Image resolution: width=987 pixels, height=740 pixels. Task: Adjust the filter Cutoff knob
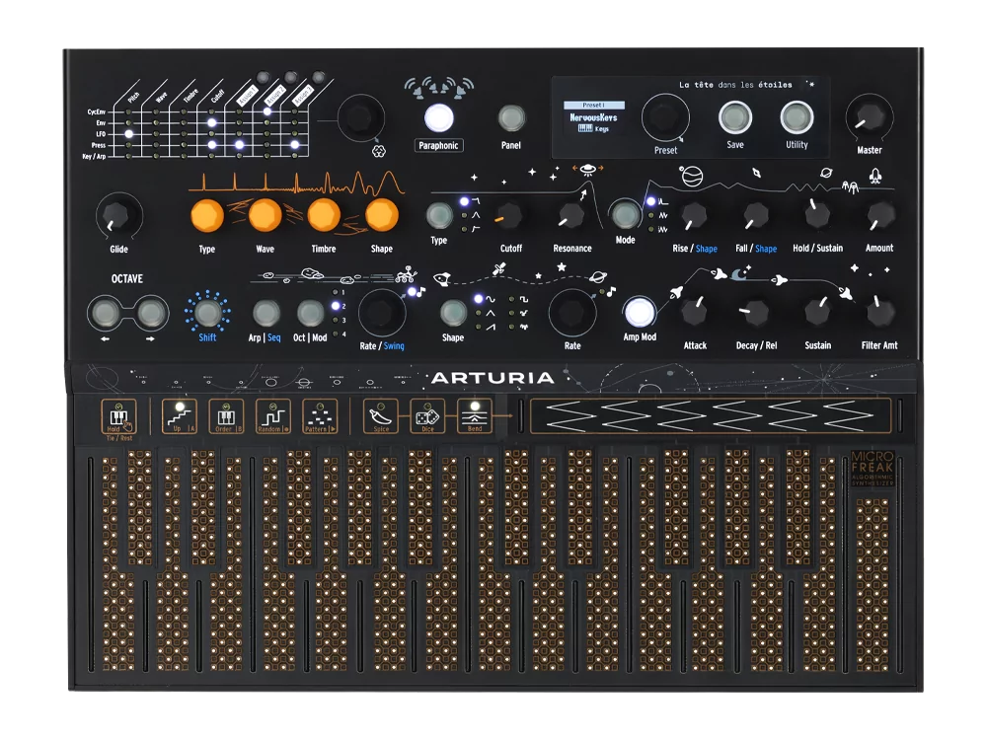coord(510,216)
